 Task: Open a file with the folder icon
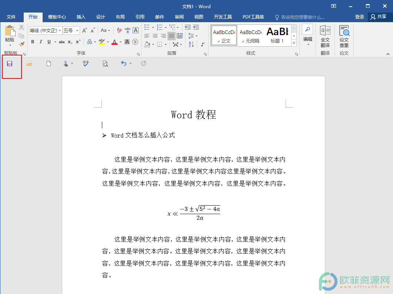coord(29,64)
